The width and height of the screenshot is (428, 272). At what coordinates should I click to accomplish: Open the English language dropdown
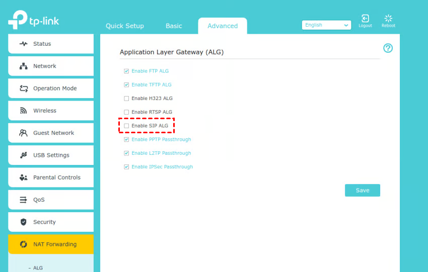tap(326, 25)
